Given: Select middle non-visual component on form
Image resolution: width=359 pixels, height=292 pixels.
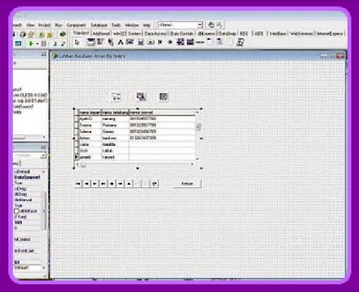Looking at the screenshot, I should pyautogui.click(x=141, y=96).
